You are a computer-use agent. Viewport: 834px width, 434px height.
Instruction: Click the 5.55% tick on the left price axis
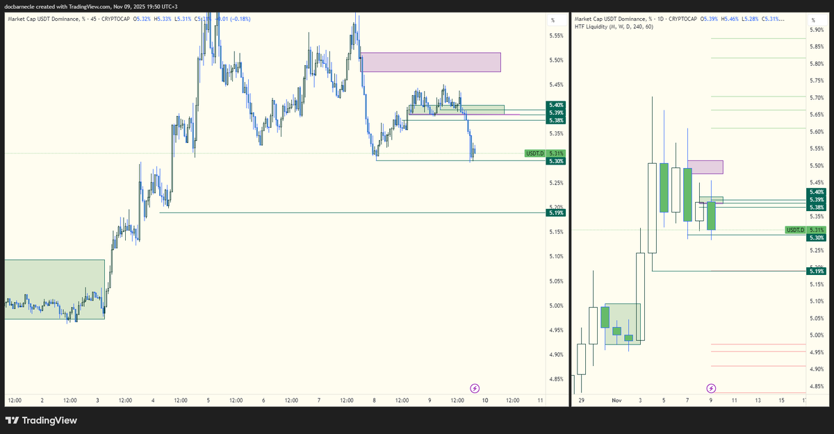tap(556, 35)
